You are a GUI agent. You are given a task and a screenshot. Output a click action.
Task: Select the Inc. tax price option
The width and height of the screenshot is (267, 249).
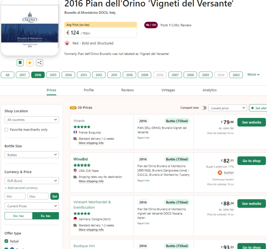point(18,216)
